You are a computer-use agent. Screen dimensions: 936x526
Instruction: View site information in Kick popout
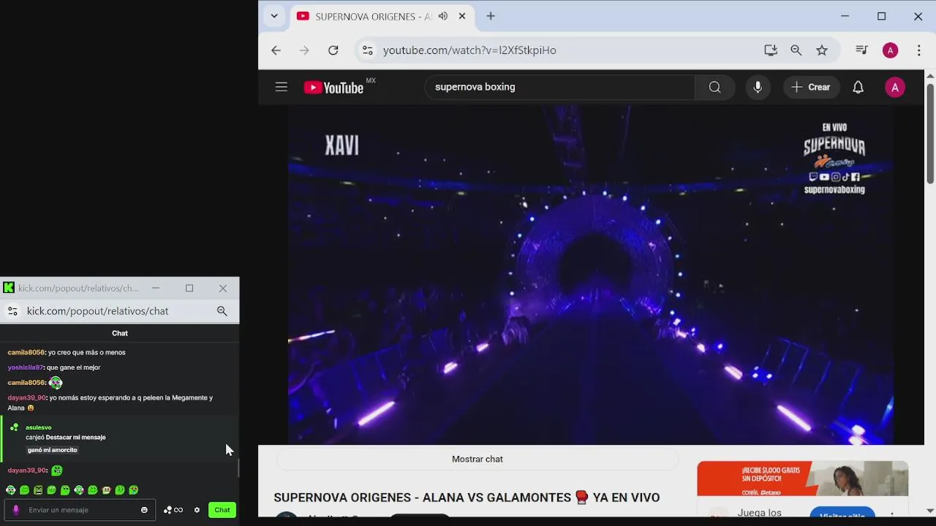point(12,311)
